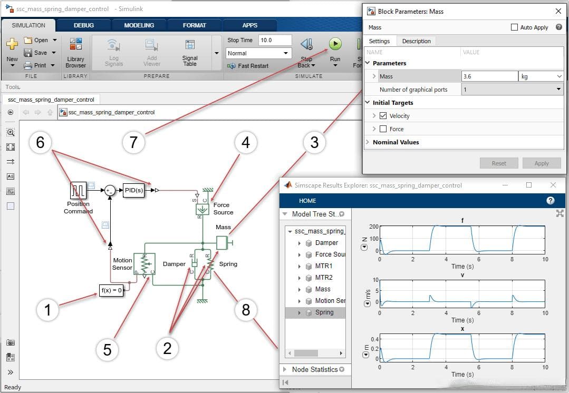Toggle Fast Restart

pyautogui.click(x=248, y=66)
